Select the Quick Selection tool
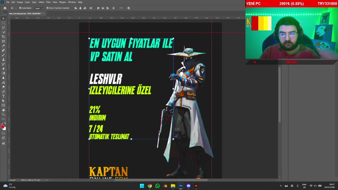This screenshot has height=190, width=338. click(x=3, y=32)
